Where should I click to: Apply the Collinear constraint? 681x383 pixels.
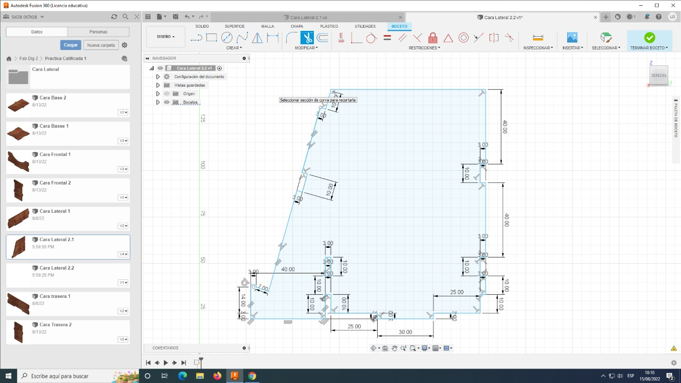479,38
